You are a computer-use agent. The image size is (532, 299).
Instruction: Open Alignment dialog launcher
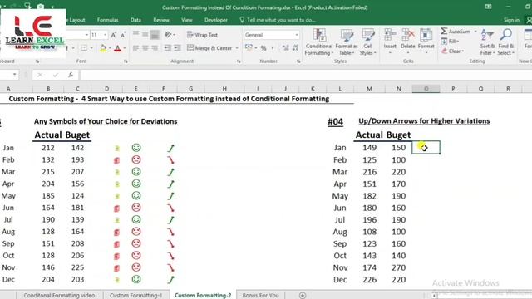pos(239,61)
